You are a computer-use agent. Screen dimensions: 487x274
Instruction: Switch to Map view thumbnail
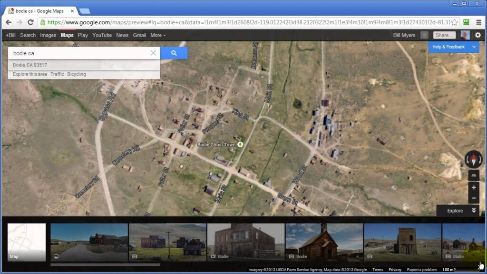(x=27, y=242)
